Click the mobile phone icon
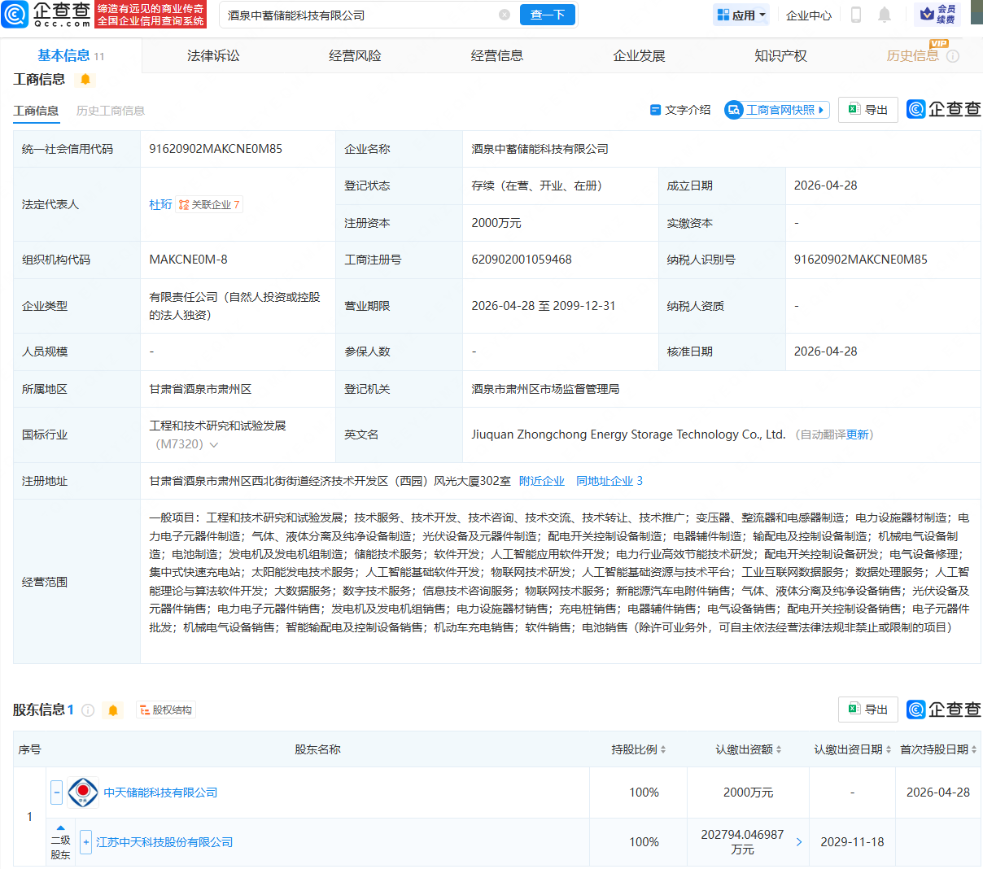983x869 pixels. [x=856, y=15]
